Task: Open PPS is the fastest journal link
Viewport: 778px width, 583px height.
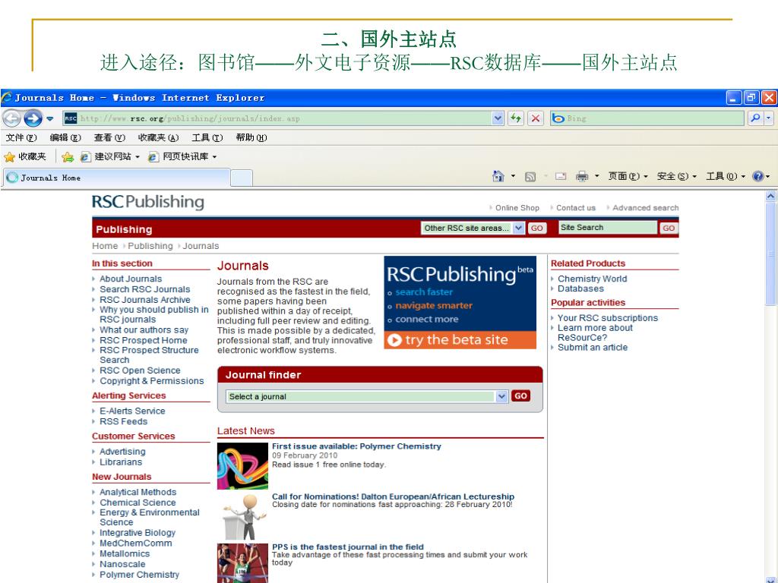Action: pos(348,547)
